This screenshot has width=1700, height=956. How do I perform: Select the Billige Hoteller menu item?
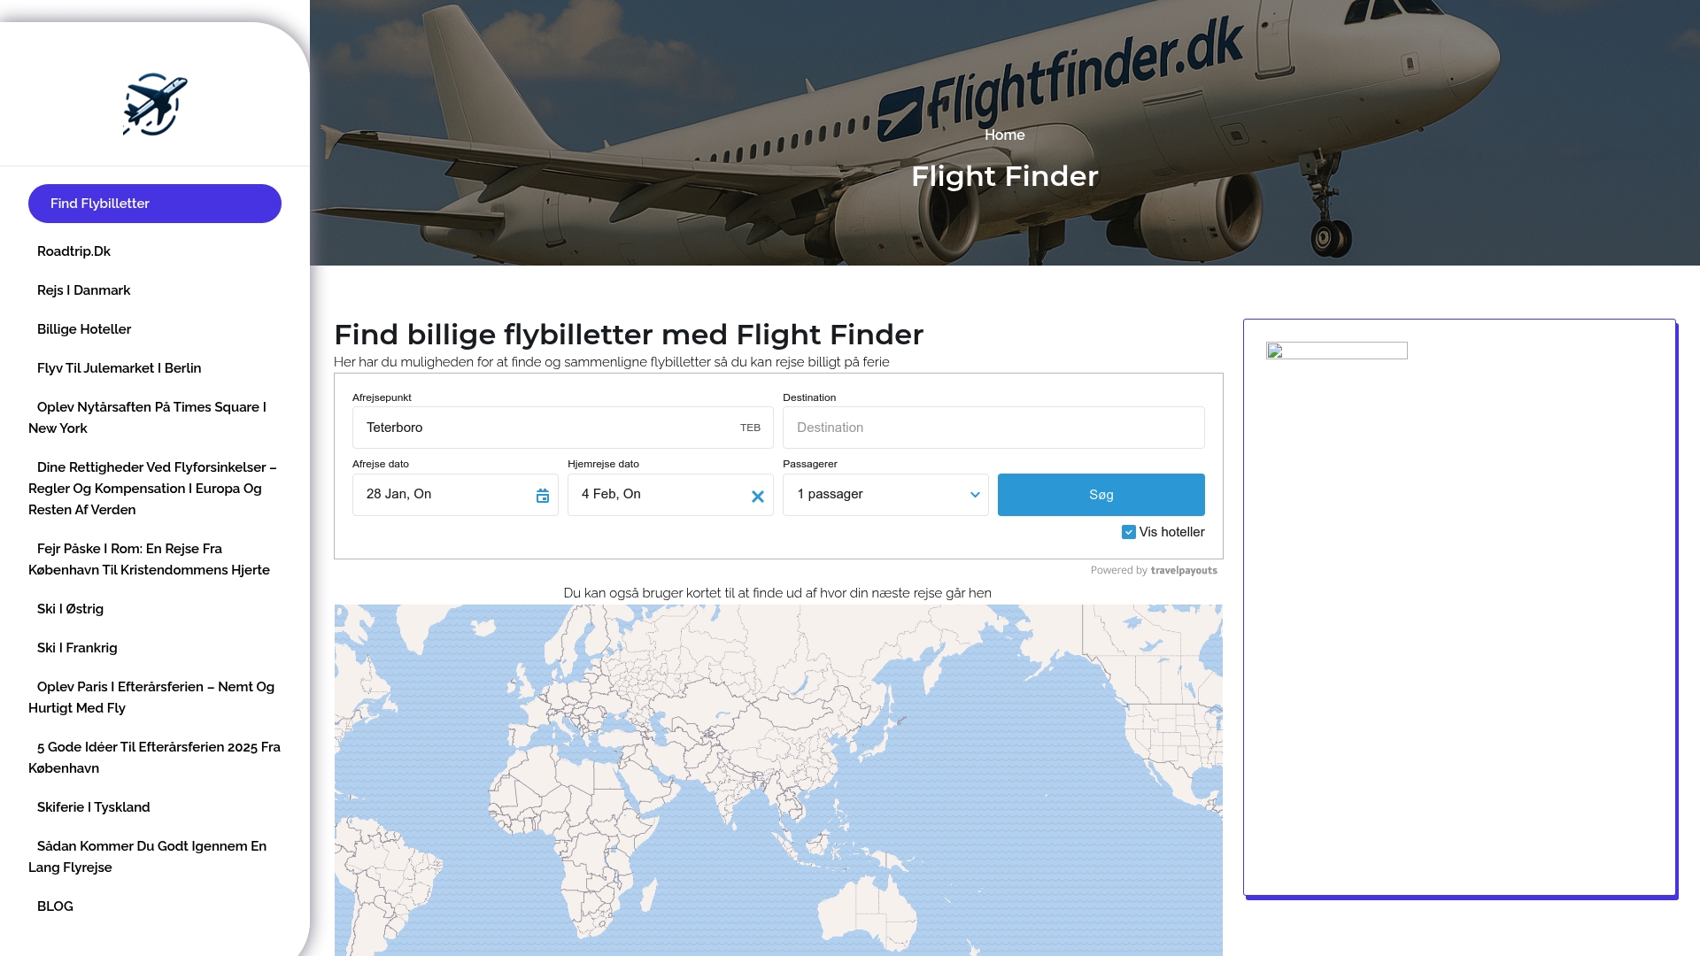84,329
